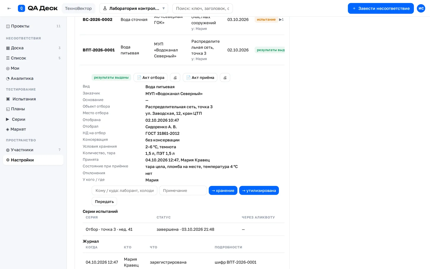The width and height of the screenshot is (430, 269).
Task: Click the Список list icon
Action: pyautogui.click(x=8, y=58)
